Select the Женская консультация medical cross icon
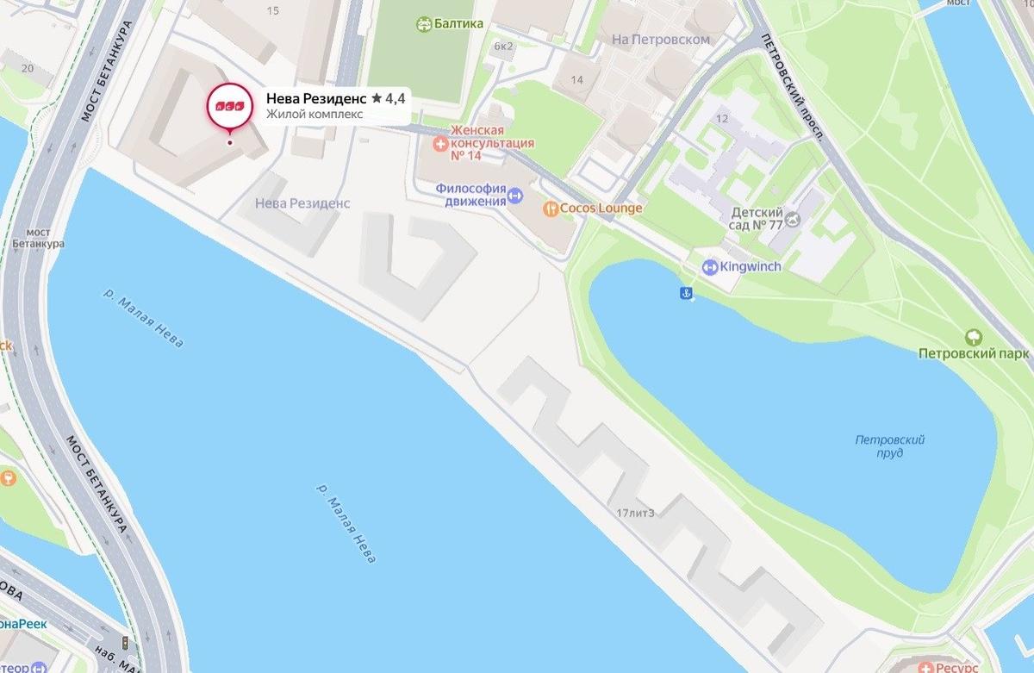The image size is (1034, 673). pos(441,143)
